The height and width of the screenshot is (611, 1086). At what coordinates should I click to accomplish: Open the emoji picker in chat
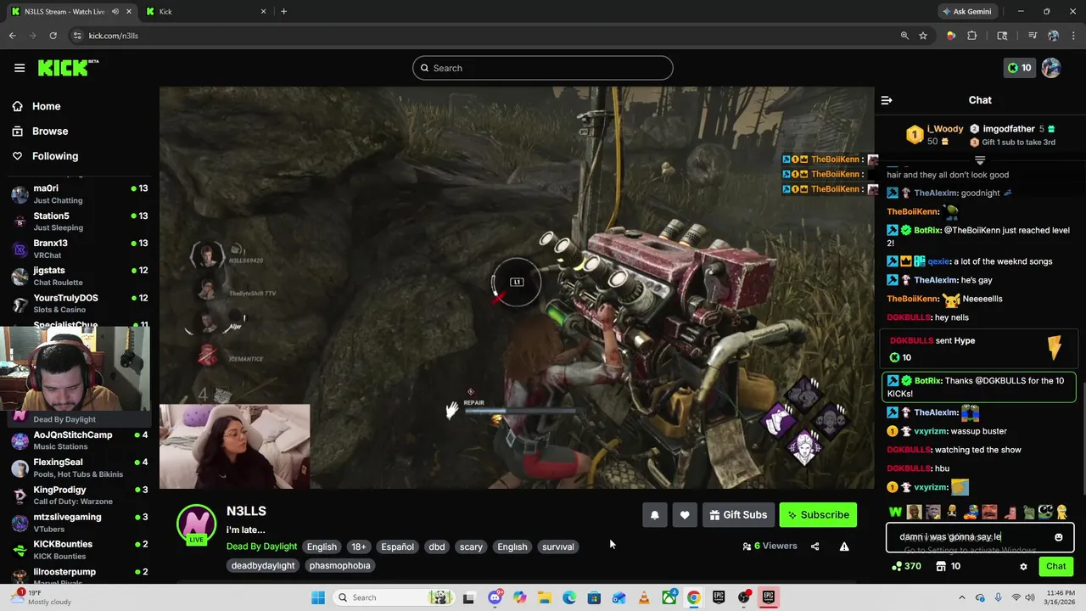pos(1058,537)
